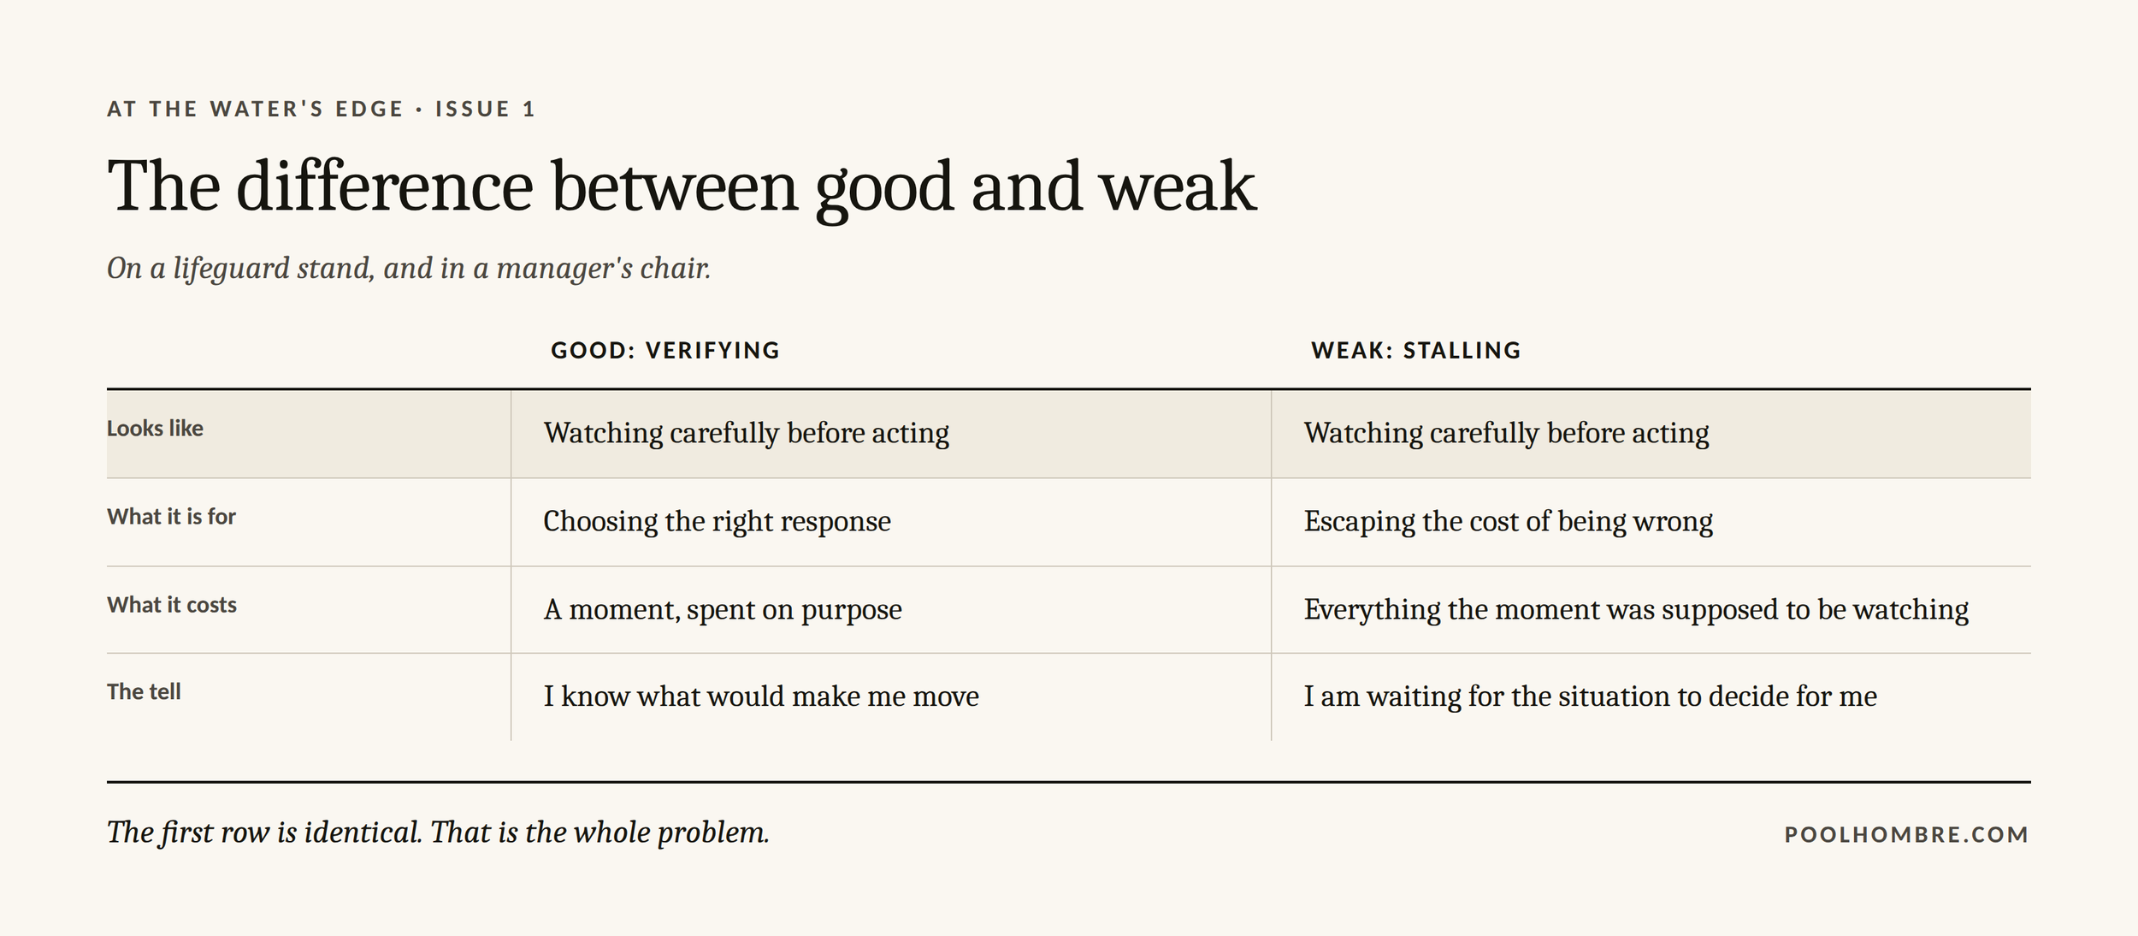Click 'I know what would make me move'
Image resolution: width=2138 pixels, height=936 pixels.
coord(761,696)
